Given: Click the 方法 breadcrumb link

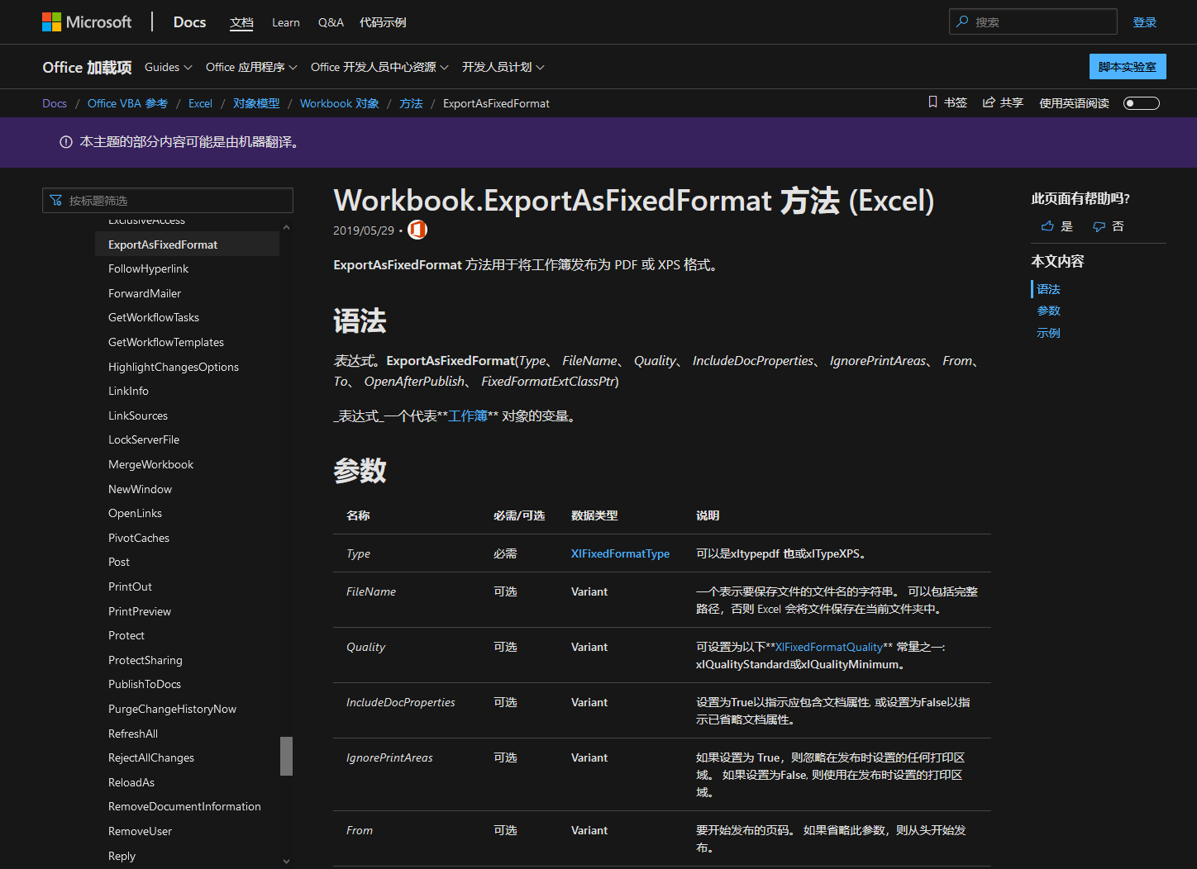Looking at the screenshot, I should [x=411, y=103].
